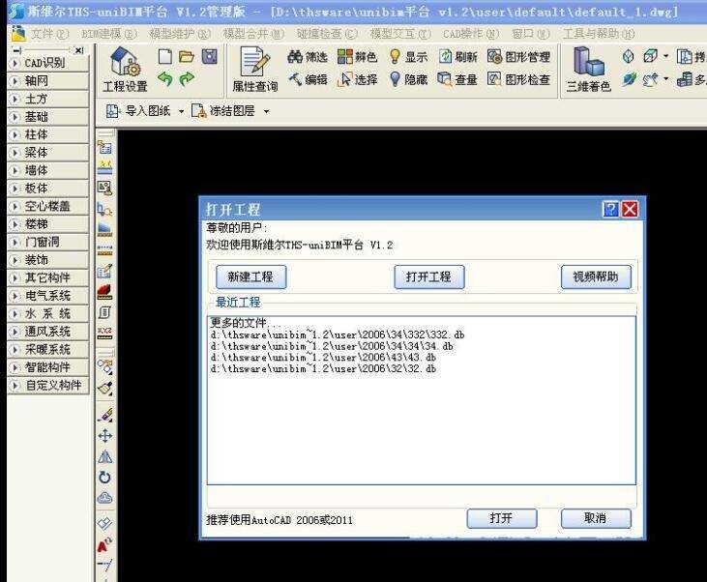707x582 pixels.
Task: Open the 模型维护 menu
Action: pyautogui.click(x=180, y=34)
